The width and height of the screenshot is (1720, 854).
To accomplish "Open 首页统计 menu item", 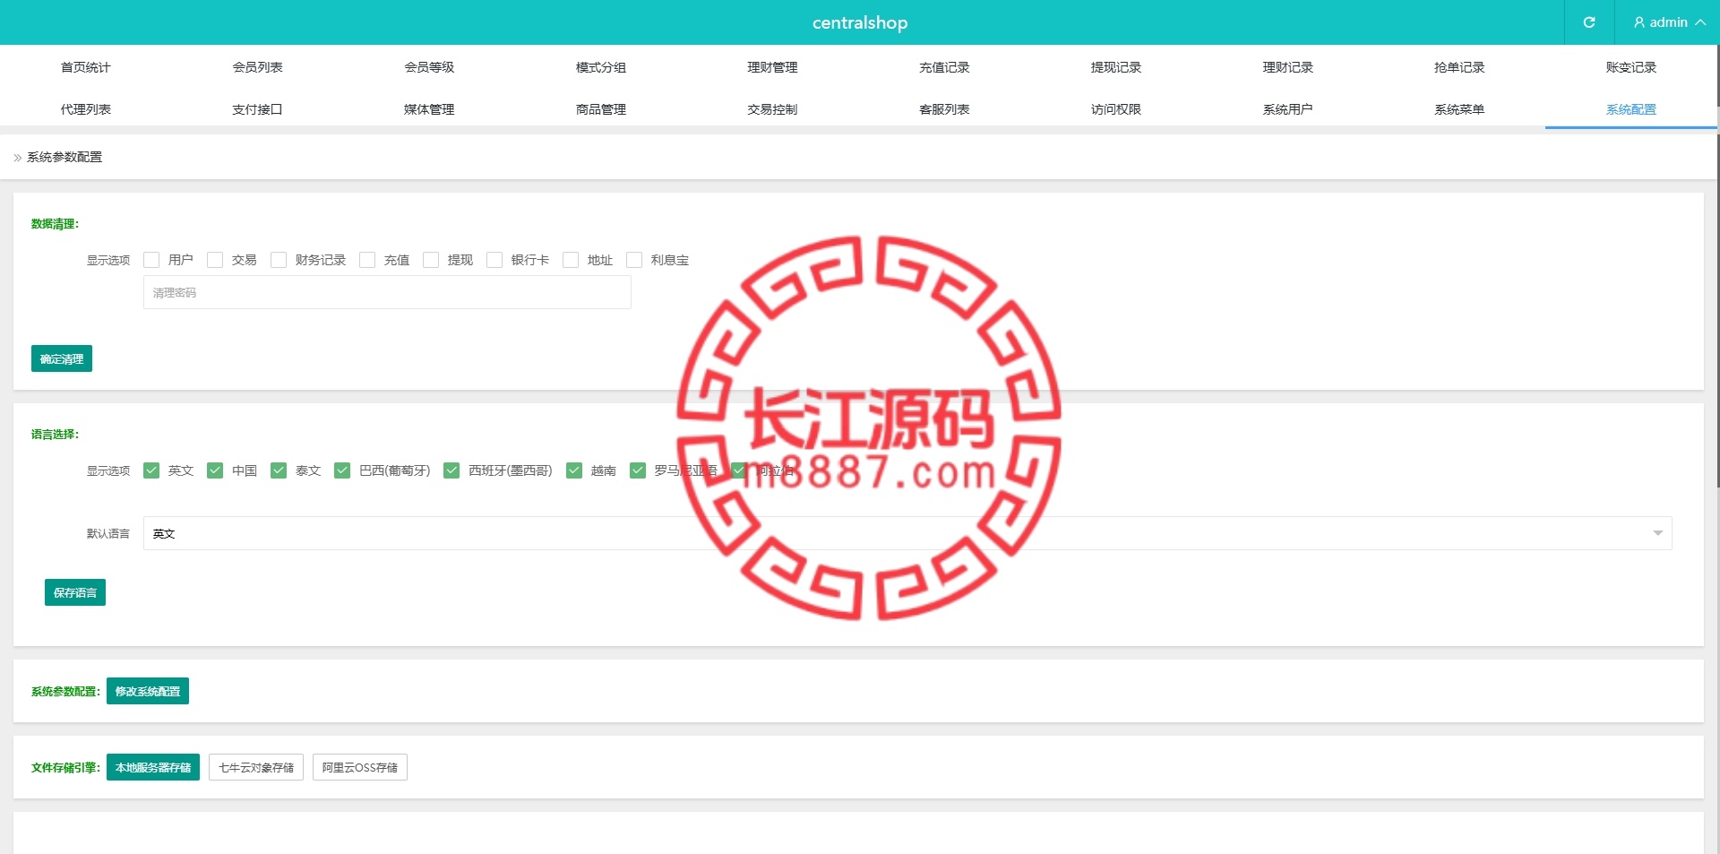I will (86, 67).
